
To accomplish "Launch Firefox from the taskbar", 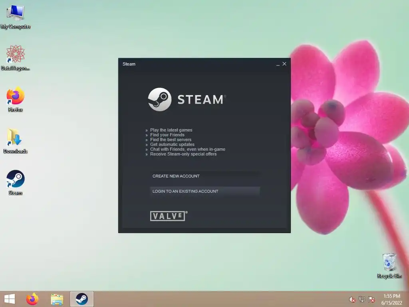I will tap(32, 299).
